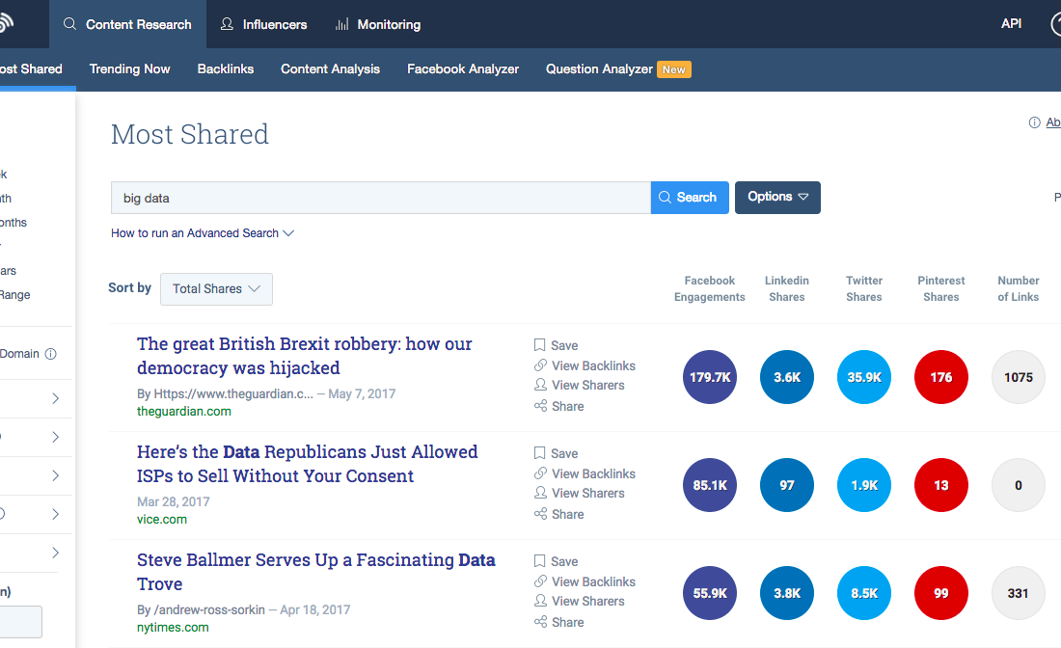Viewport: 1061px width, 648px height.
Task: Click the API link in the top bar
Action: 1011,24
